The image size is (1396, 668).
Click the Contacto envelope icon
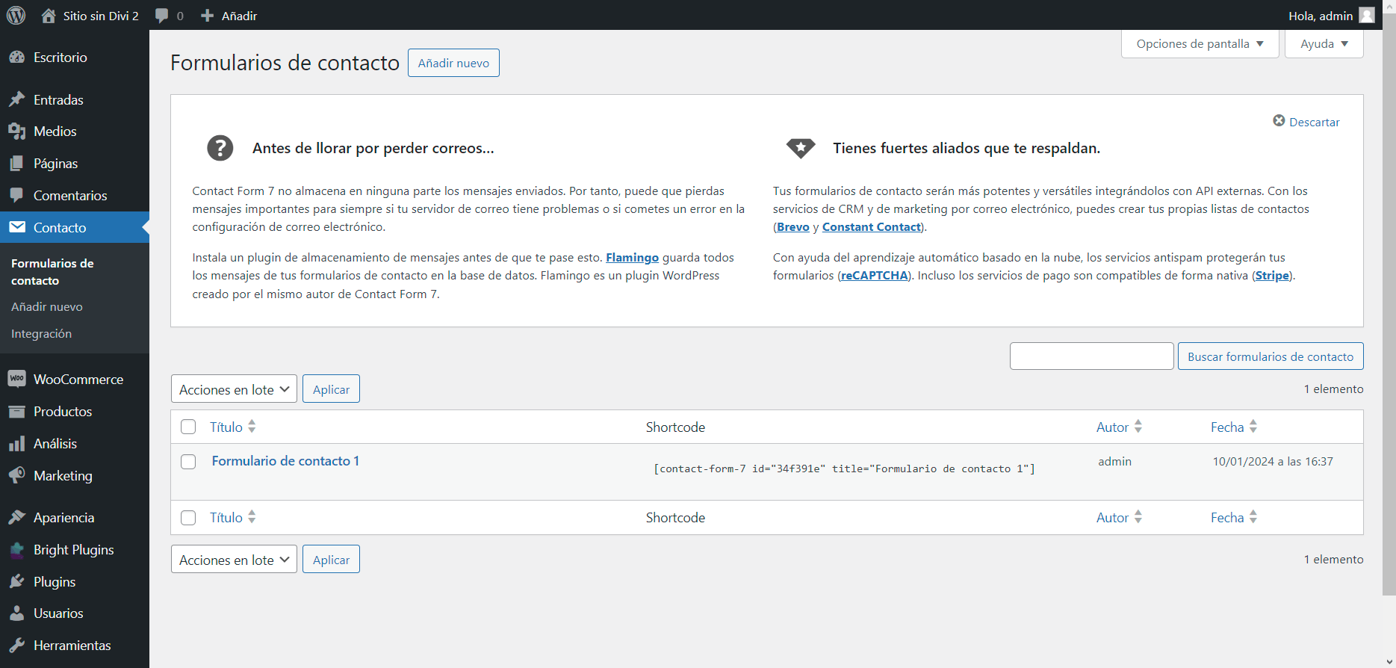[x=16, y=227]
